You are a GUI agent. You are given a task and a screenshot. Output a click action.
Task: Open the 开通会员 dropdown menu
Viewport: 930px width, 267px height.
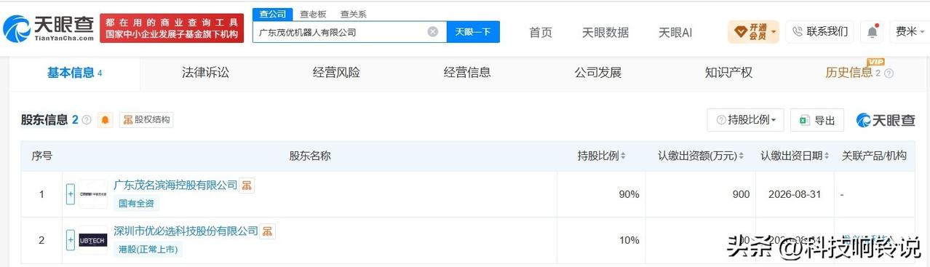coord(753,32)
